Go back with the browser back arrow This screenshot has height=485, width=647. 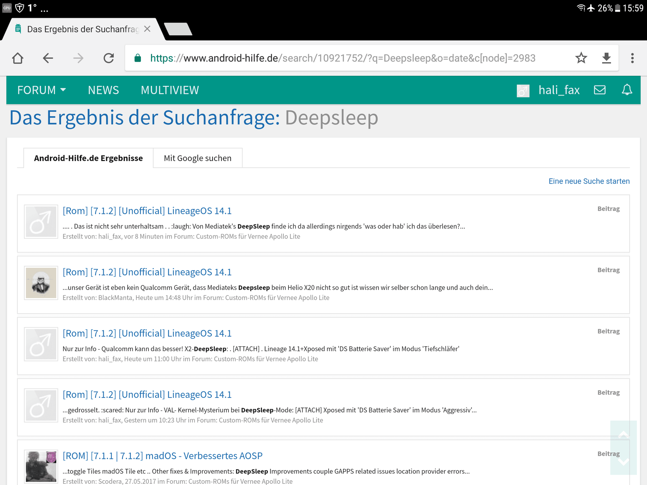point(48,58)
